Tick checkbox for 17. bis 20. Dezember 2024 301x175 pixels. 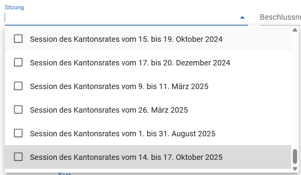coord(18,62)
